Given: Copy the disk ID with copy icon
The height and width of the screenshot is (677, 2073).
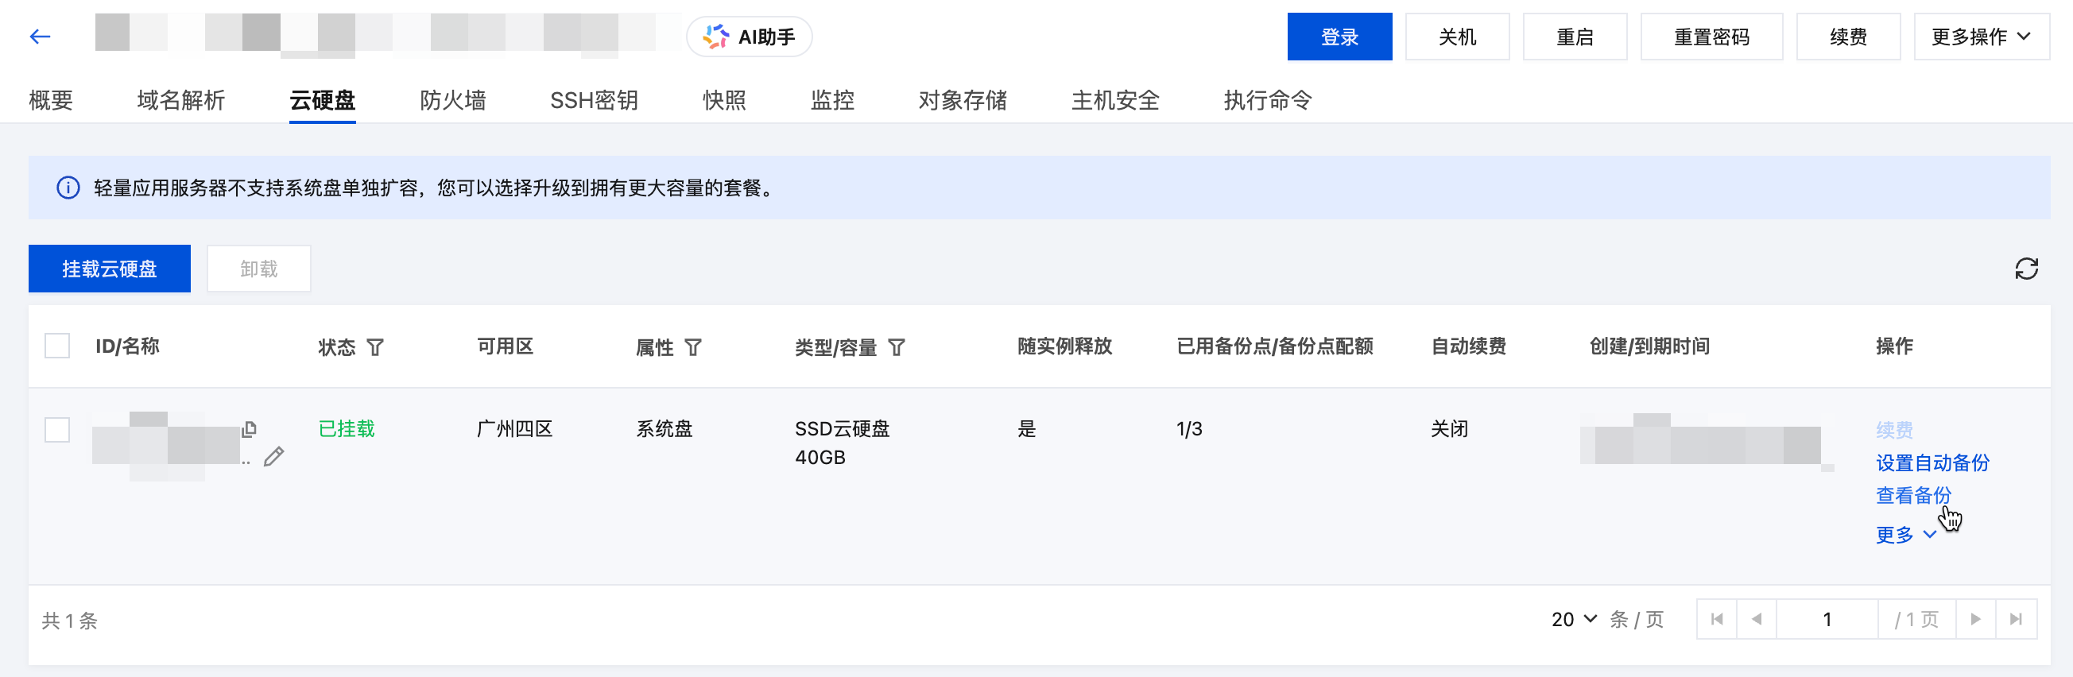Looking at the screenshot, I should tap(250, 429).
